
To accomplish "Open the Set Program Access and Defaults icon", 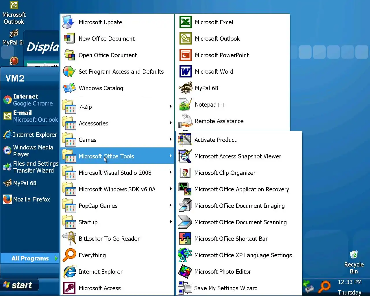I will (69, 72).
